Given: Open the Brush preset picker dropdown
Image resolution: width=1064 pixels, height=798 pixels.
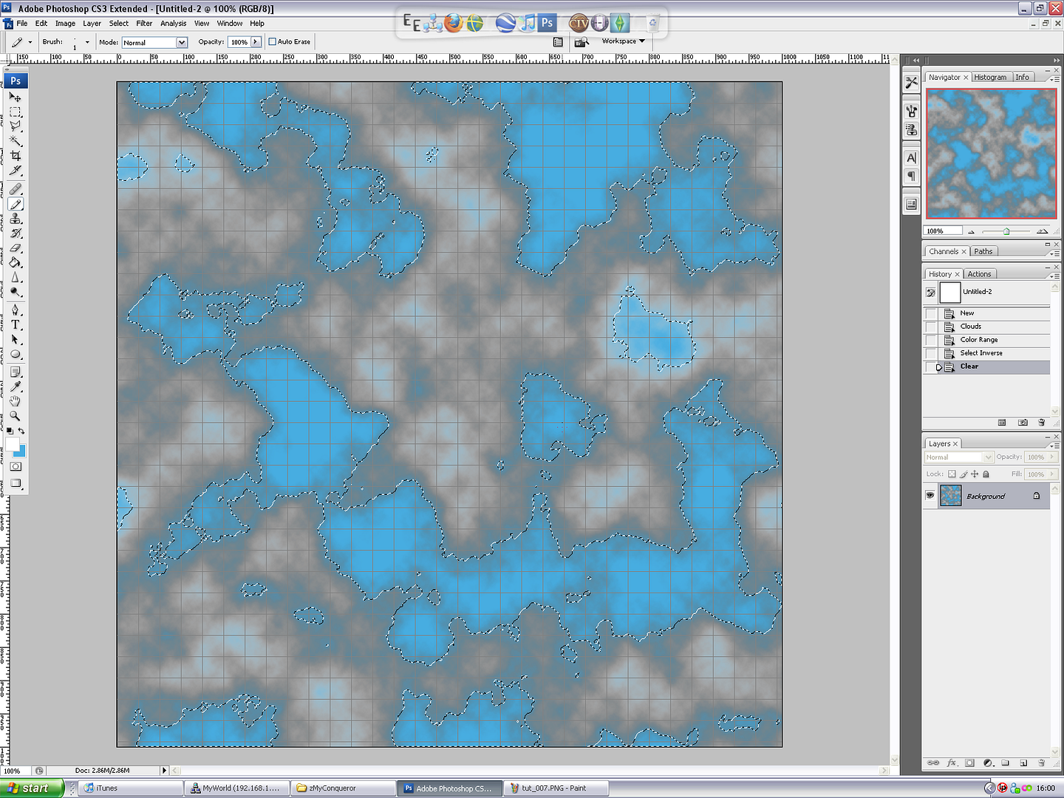Looking at the screenshot, I should 87,42.
